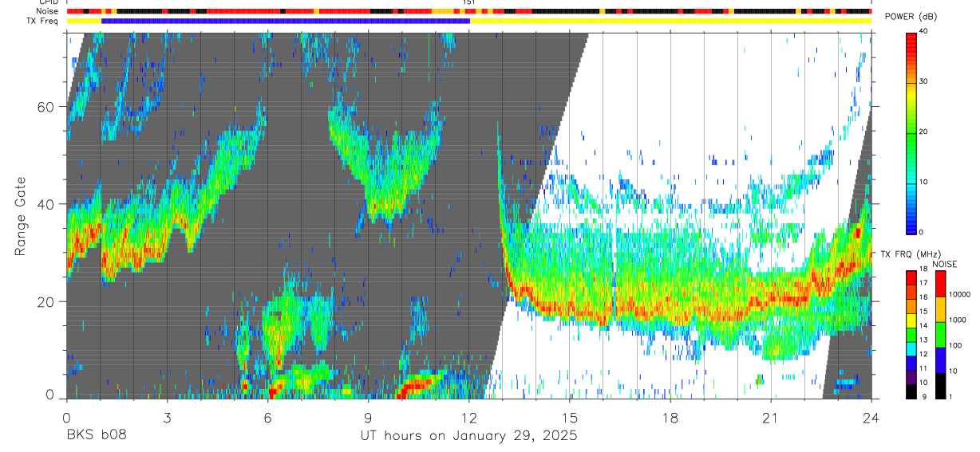Pick the red top swatch of the NOISE bar

click(x=941, y=284)
